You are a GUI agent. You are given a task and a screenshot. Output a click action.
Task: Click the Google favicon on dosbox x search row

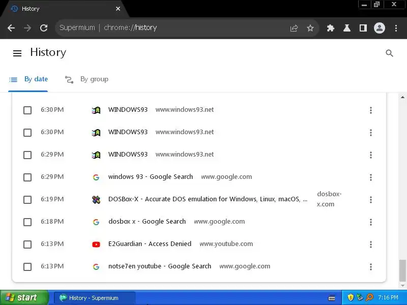(96, 222)
